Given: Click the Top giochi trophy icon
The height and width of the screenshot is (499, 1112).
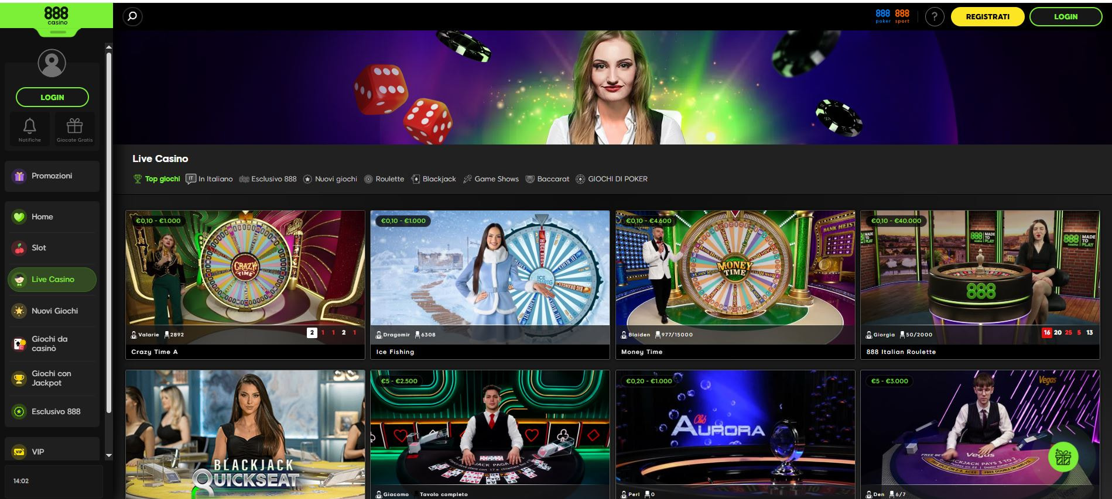Looking at the screenshot, I should (138, 179).
